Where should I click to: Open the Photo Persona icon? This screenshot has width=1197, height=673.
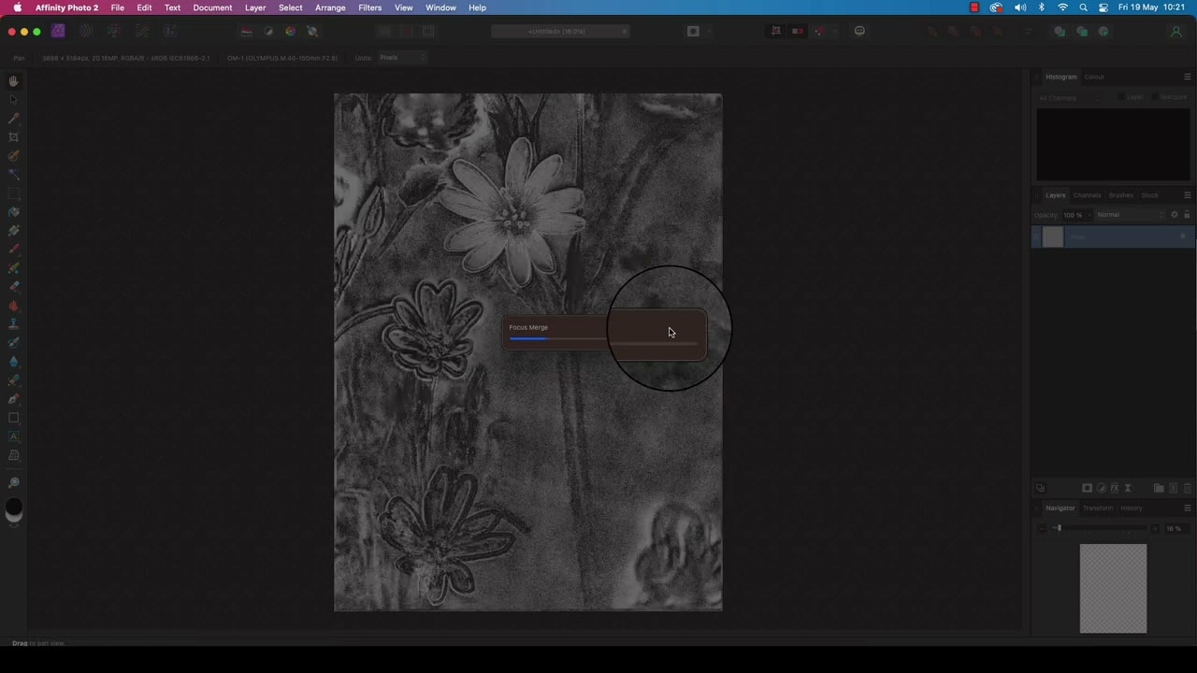pos(58,31)
